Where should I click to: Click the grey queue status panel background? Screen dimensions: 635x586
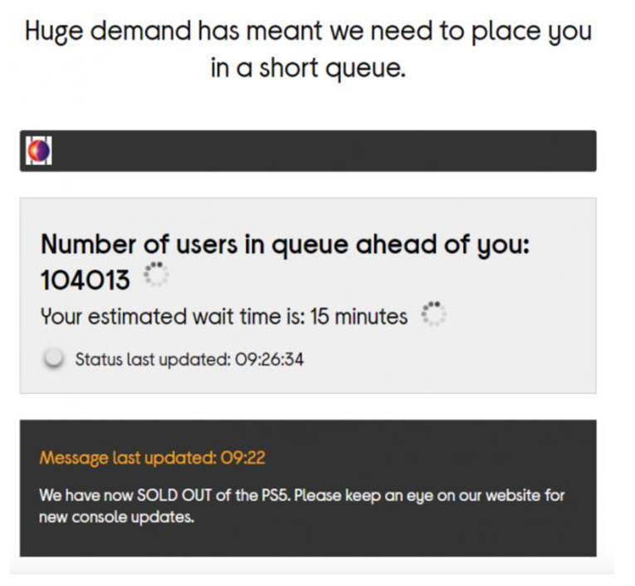(308, 295)
